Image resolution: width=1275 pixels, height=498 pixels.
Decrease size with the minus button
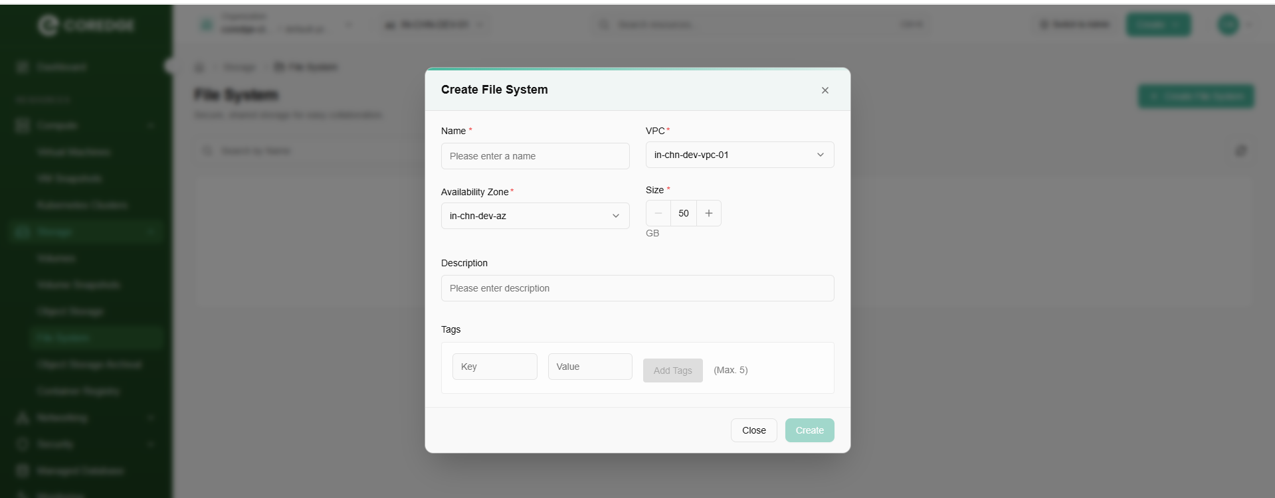click(x=658, y=213)
